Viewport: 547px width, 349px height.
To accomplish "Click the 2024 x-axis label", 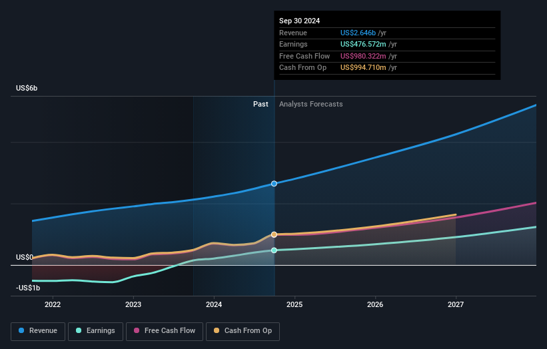I will (214, 305).
